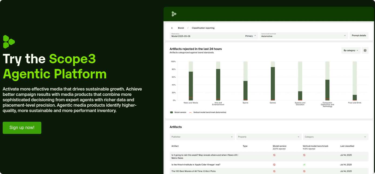The image size is (375, 174).
Task: Click the Sign up now! button
Action: click(22, 128)
